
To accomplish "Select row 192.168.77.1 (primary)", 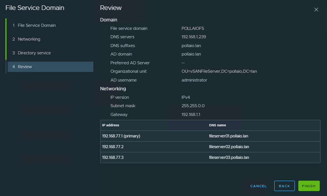I will [210, 136].
